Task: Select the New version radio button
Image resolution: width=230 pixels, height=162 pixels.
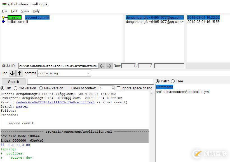Action: pos(41,88)
